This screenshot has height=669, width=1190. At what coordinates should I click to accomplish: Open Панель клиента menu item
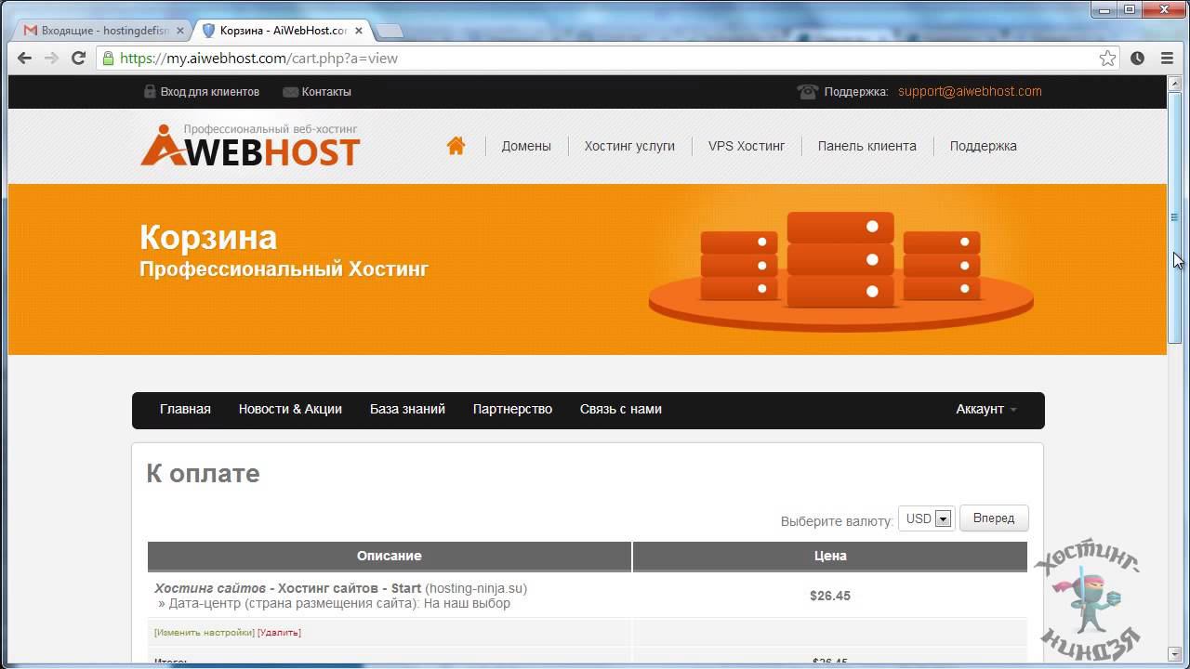[866, 146]
